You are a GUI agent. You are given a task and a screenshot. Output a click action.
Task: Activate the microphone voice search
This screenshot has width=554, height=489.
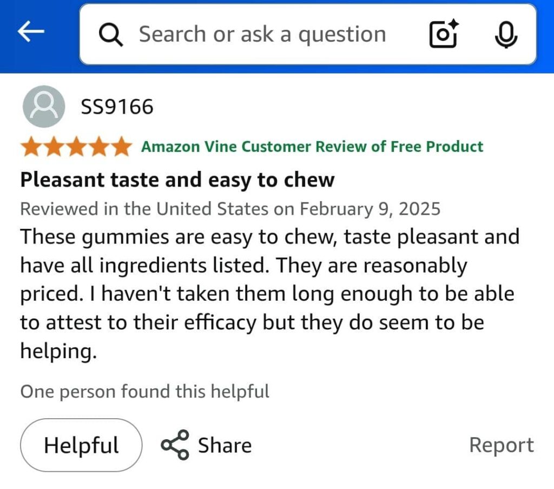coord(506,35)
